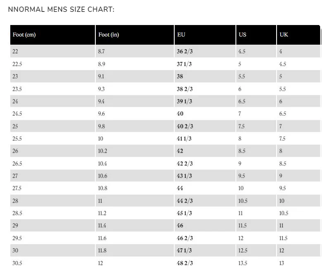Select the NNORMAL MENS SIZE CHART heading

pyautogui.click(x=61, y=9)
